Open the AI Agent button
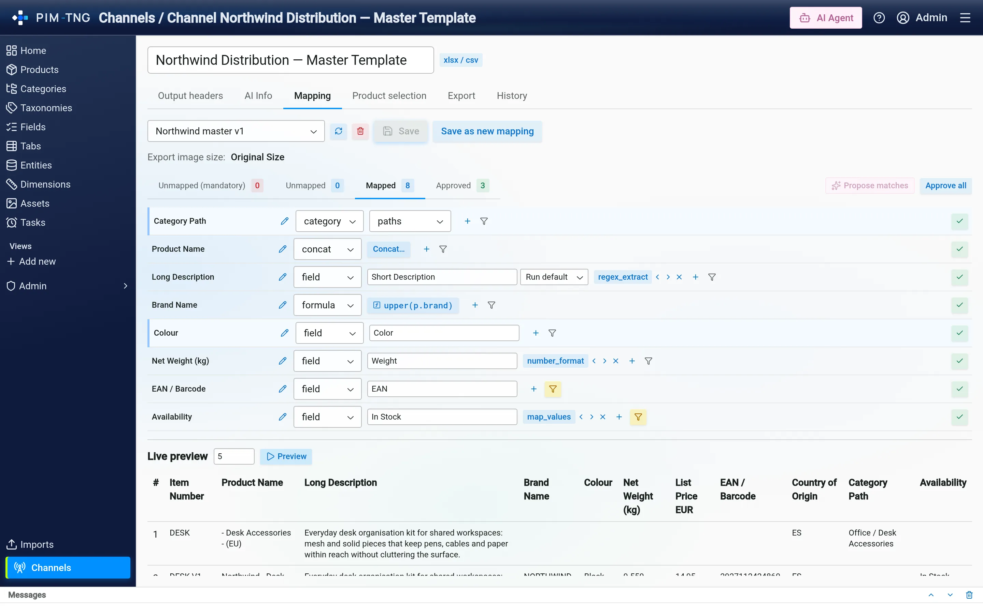This screenshot has height=614, width=983. (826, 18)
